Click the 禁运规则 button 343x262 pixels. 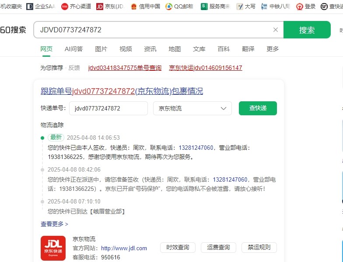[x=259, y=247]
